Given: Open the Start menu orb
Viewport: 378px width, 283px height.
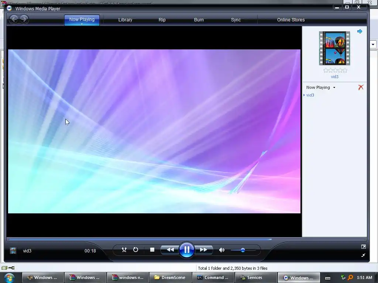Looking at the screenshot, I should (9, 278).
